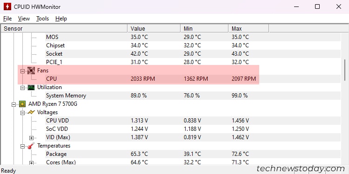Click the Voltages lightning bolt icon

pyautogui.click(x=31, y=112)
